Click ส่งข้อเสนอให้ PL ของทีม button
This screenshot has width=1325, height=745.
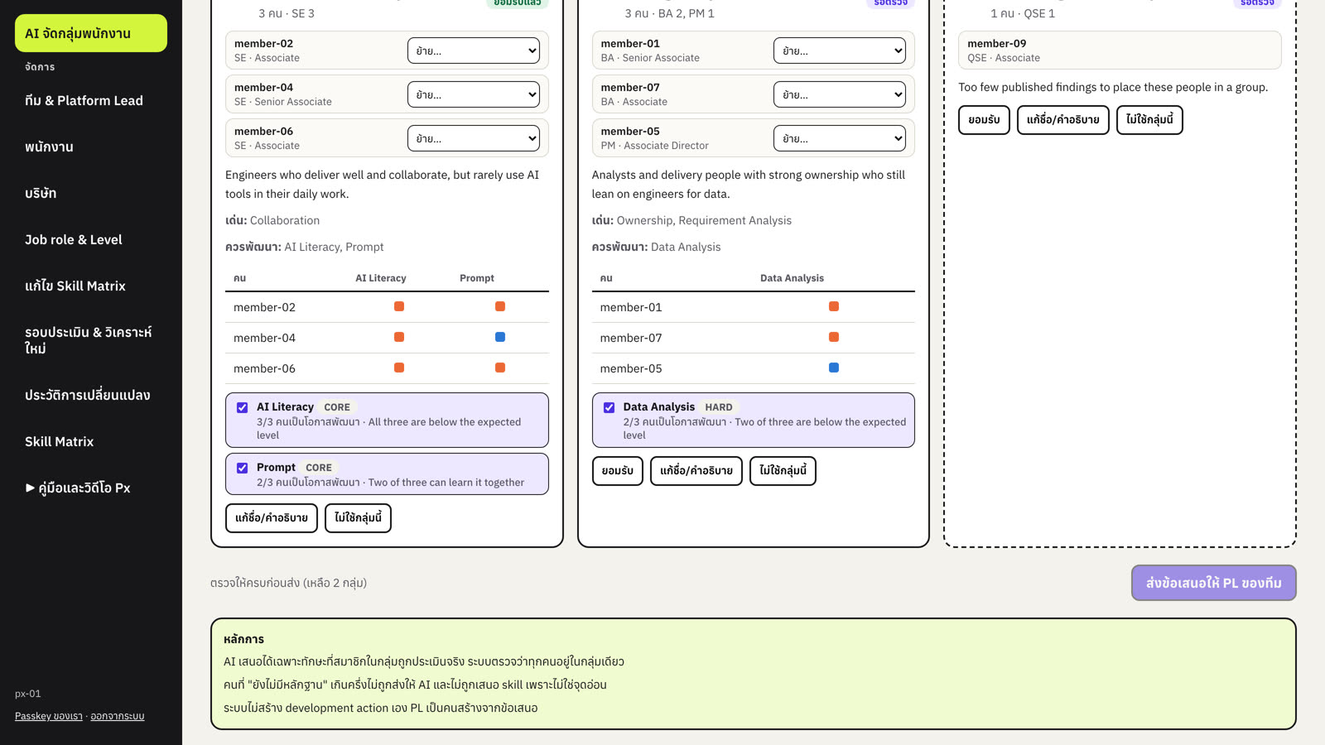pyautogui.click(x=1214, y=583)
